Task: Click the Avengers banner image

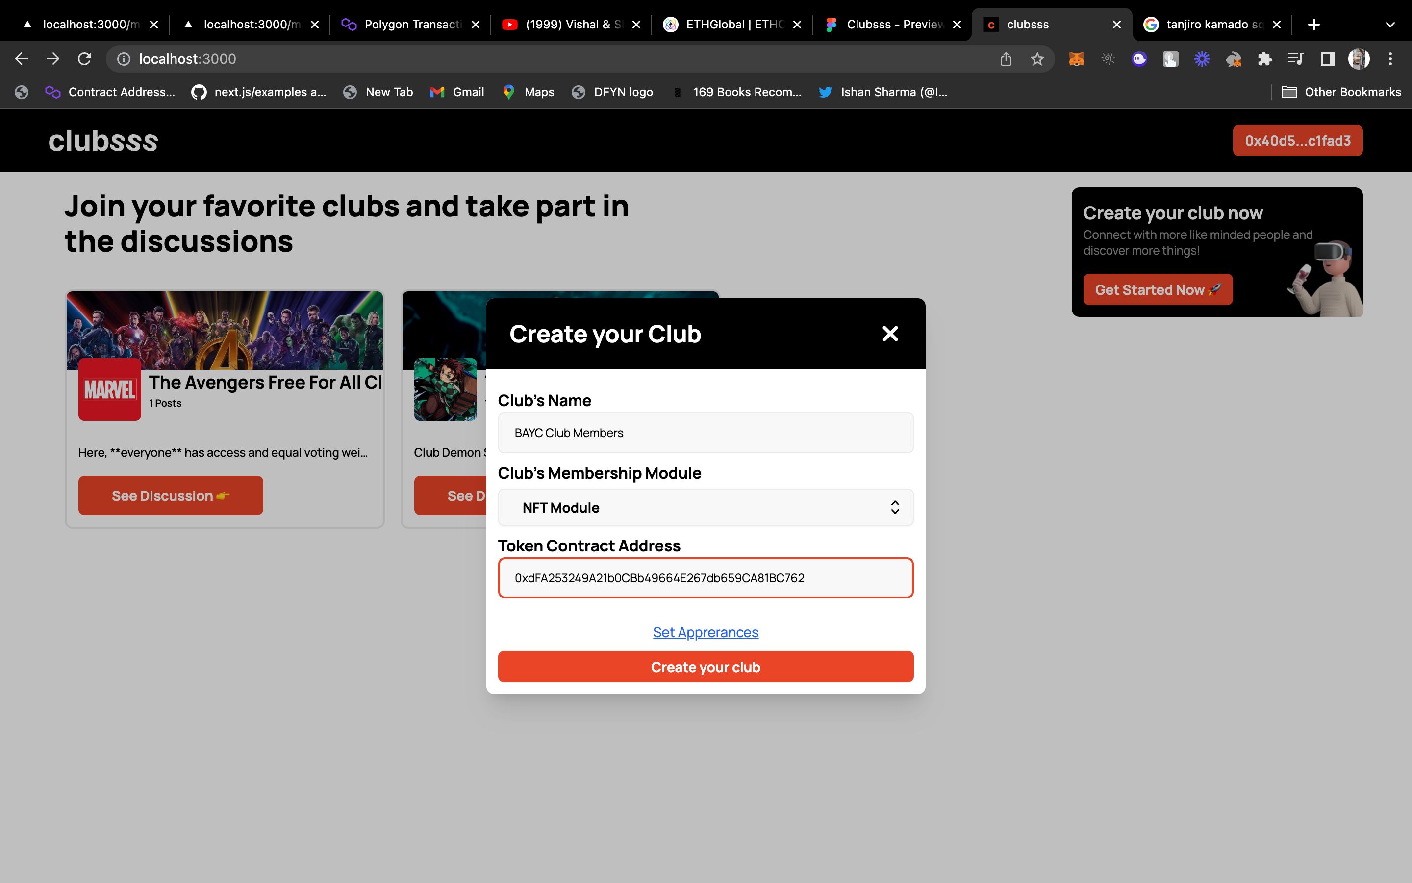Action: [x=225, y=331]
